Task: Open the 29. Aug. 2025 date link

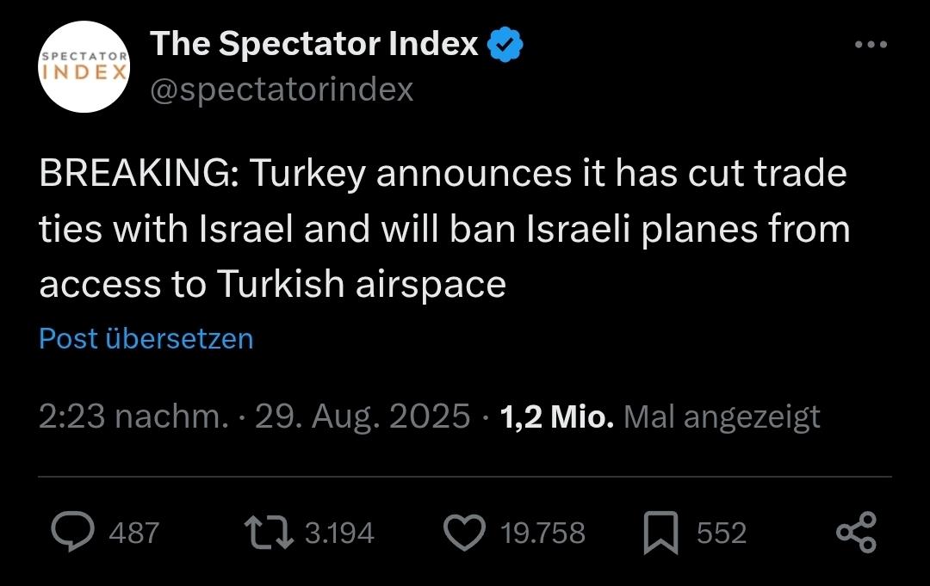Action: 363,416
